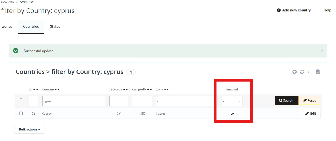The image size is (336, 141).
Task: Dismiss the Successful update alert
Action: pos(322,51)
